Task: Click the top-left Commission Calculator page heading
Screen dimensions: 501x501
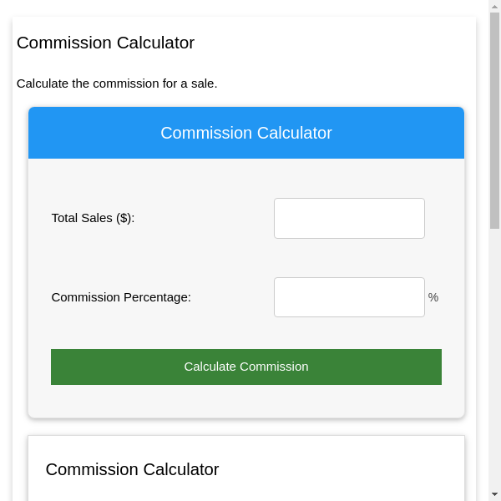Action: (x=105, y=43)
